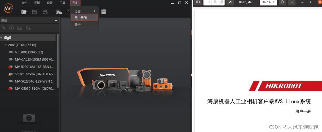Collapse the device panel with double-arrow icon
Screen dimensions: 322x132
point(56,21)
